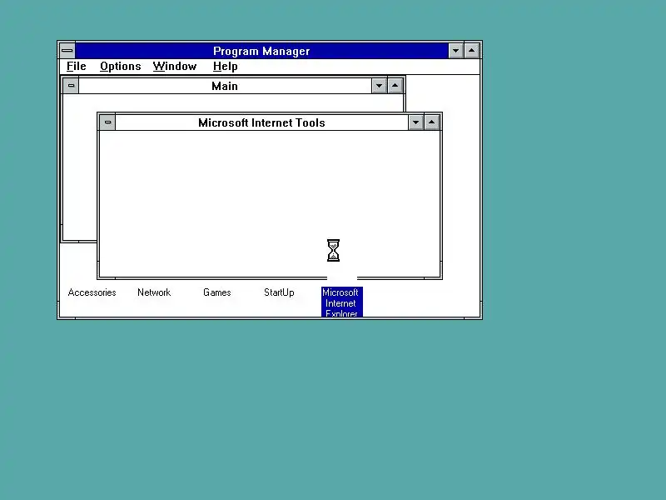This screenshot has width=666, height=500.
Task: Minimize the Microsoft Internet Tools window
Action: tap(415, 122)
